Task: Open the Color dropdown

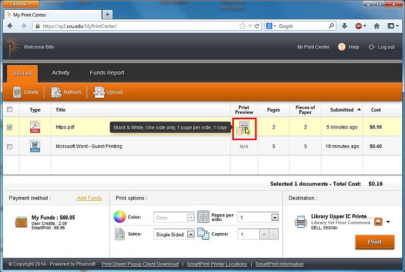Action: point(174,217)
